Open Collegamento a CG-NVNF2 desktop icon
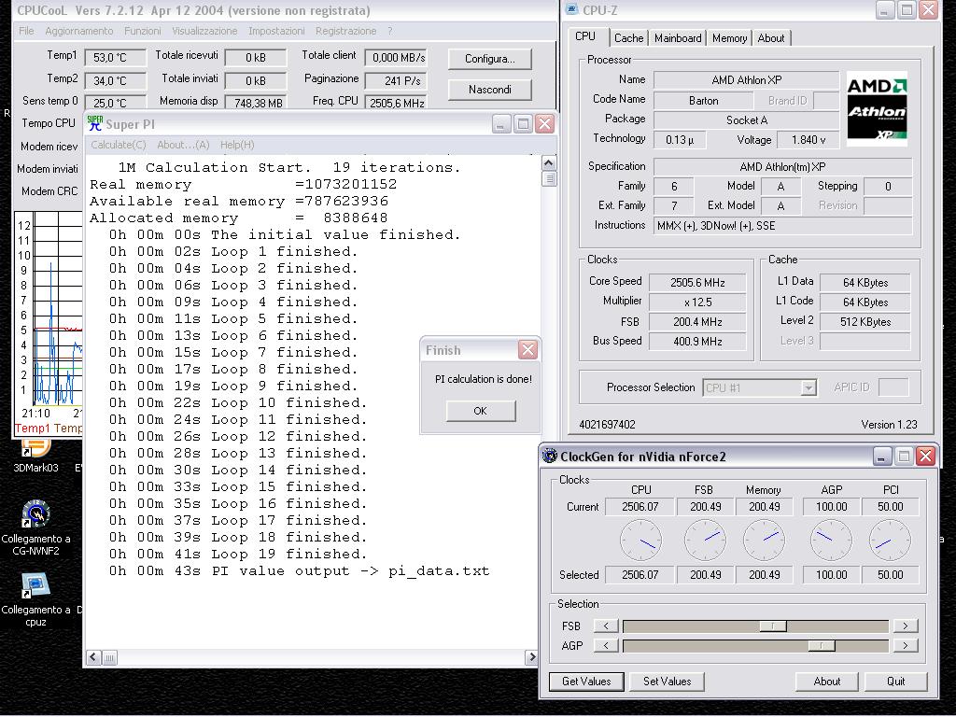The width and height of the screenshot is (956, 717). tap(35, 527)
